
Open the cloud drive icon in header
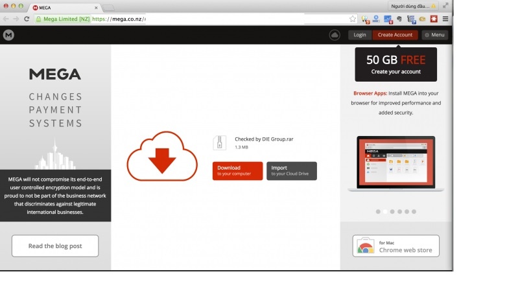(335, 35)
